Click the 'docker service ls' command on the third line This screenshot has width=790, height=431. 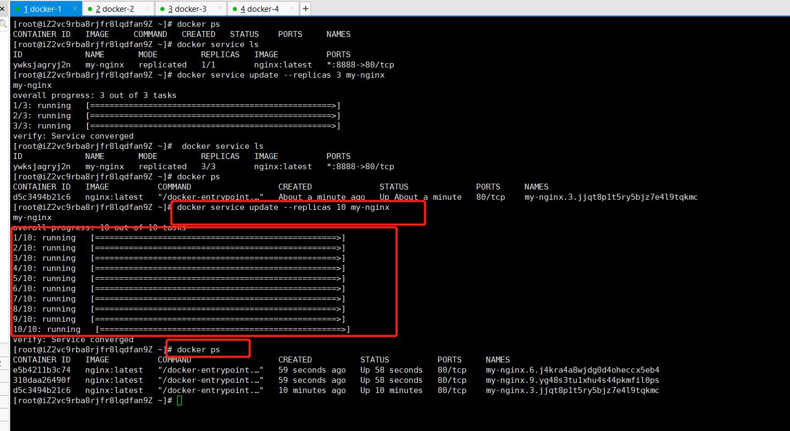(x=218, y=44)
